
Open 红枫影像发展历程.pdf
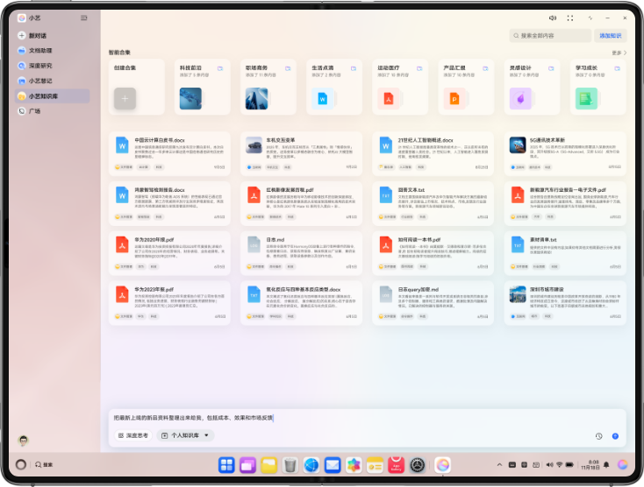tap(302, 203)
